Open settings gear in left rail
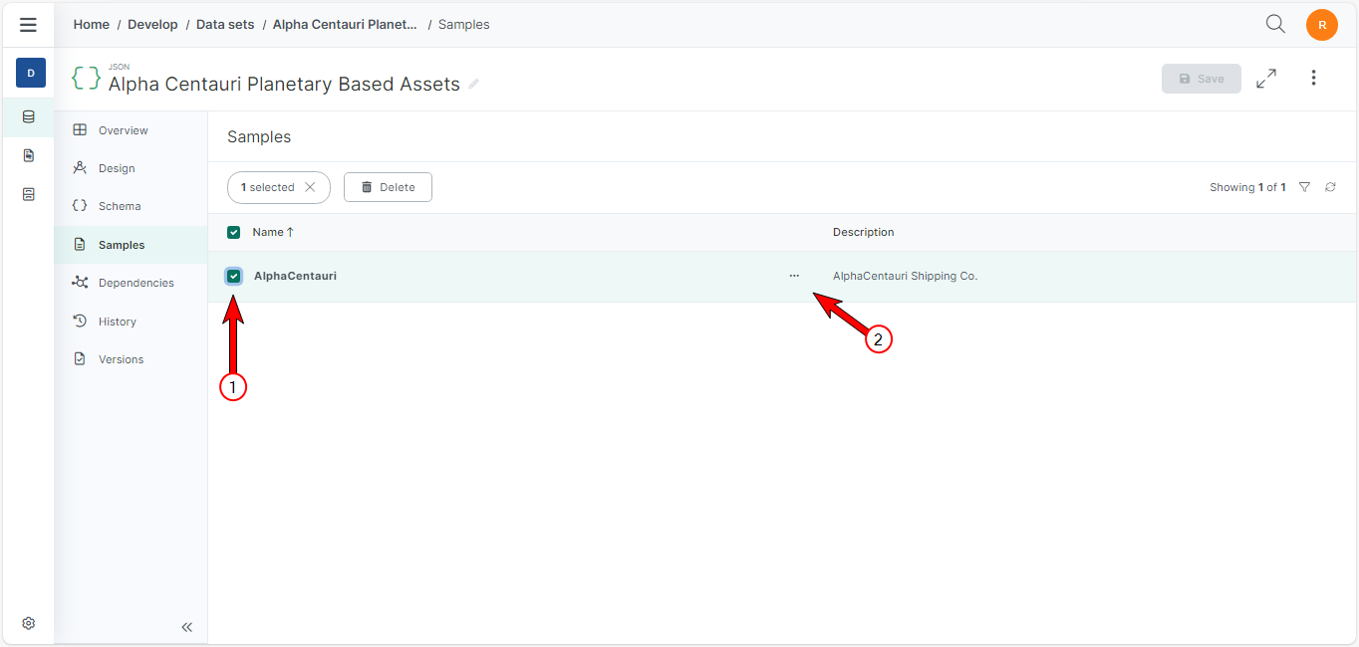The height and width of the screenshot is (647, 1359). pos(29,623)
